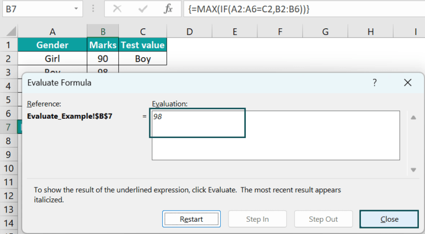Select column H header
425x234 pixels.
coord(371,32)
